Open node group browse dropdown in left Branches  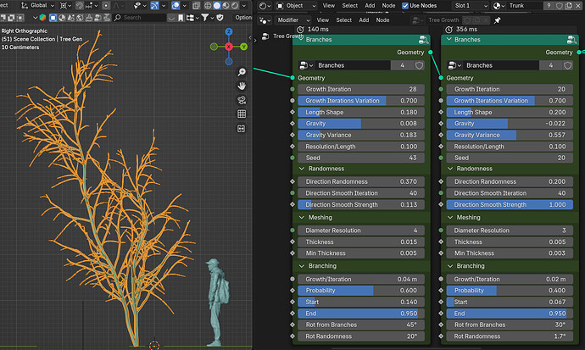(306, 65)
